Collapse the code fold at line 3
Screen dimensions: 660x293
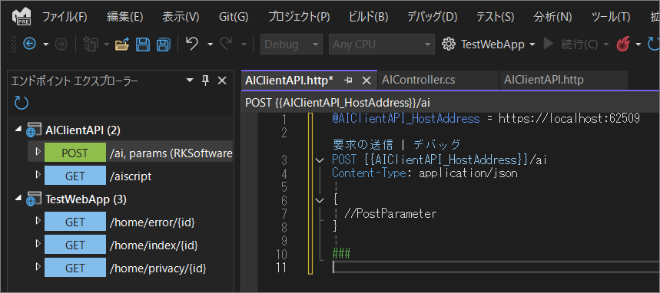pyautogui.click(x=320, y=160)
